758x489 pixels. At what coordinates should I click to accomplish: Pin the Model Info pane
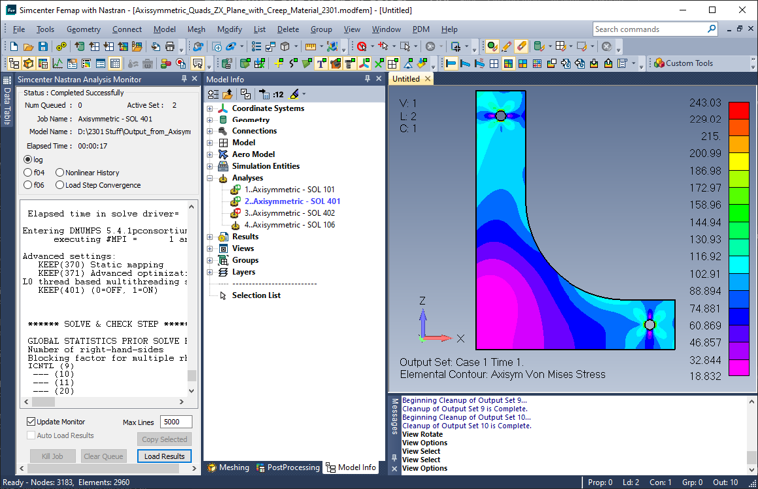(367, 79)
